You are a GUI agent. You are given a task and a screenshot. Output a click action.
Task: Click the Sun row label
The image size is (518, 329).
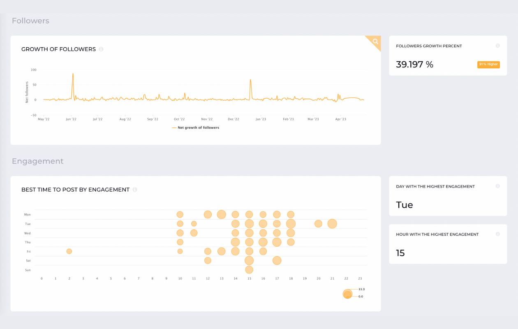coord(28,270)
